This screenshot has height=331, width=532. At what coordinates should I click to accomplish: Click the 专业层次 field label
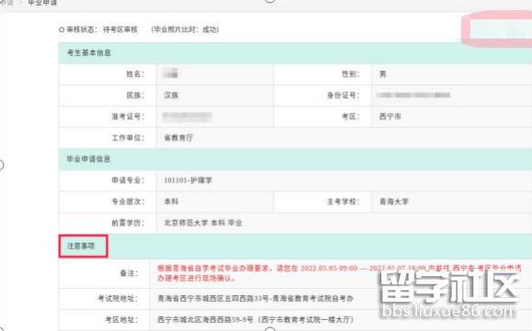129,202
